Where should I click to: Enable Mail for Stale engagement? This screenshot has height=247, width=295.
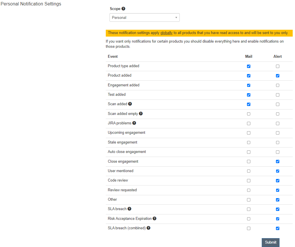click(249, 142)
